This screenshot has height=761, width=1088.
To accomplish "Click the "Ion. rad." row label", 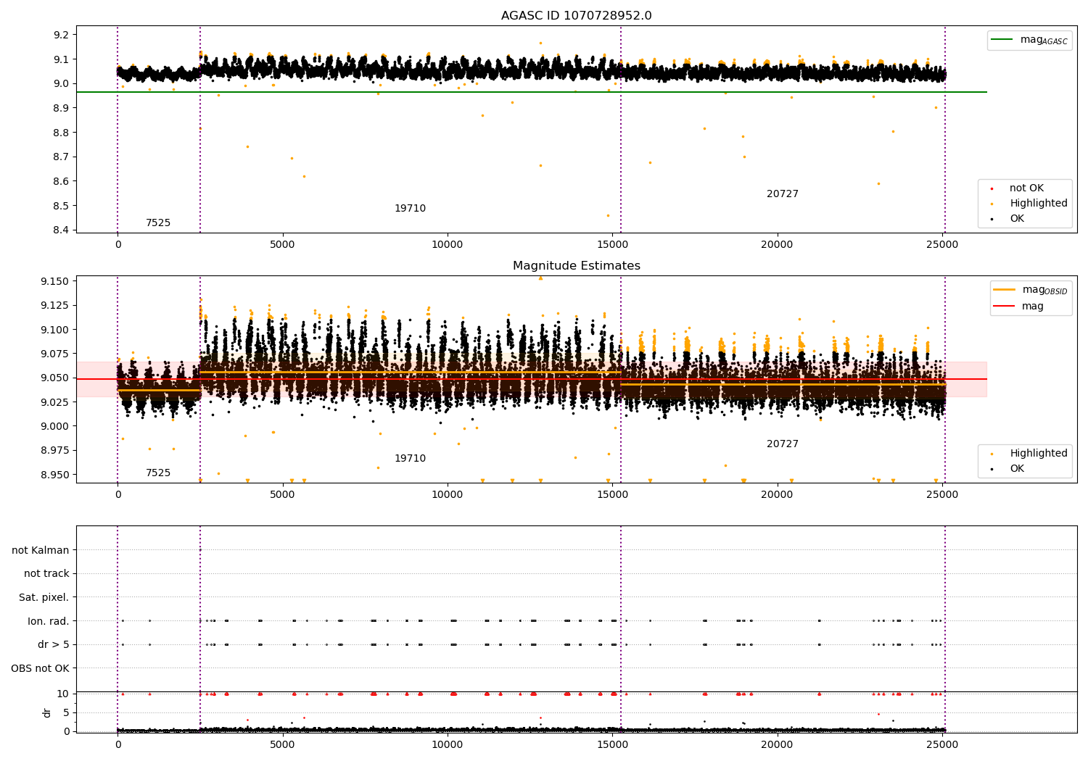I will [49, 621].
